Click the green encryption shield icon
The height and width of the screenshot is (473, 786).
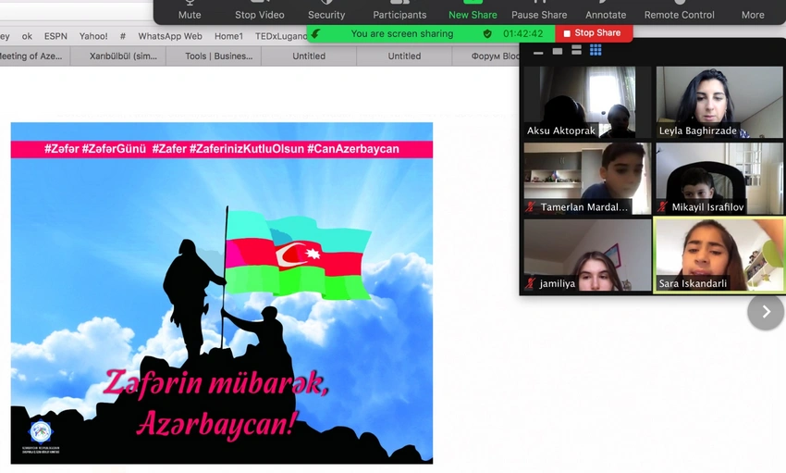(487, 33)
